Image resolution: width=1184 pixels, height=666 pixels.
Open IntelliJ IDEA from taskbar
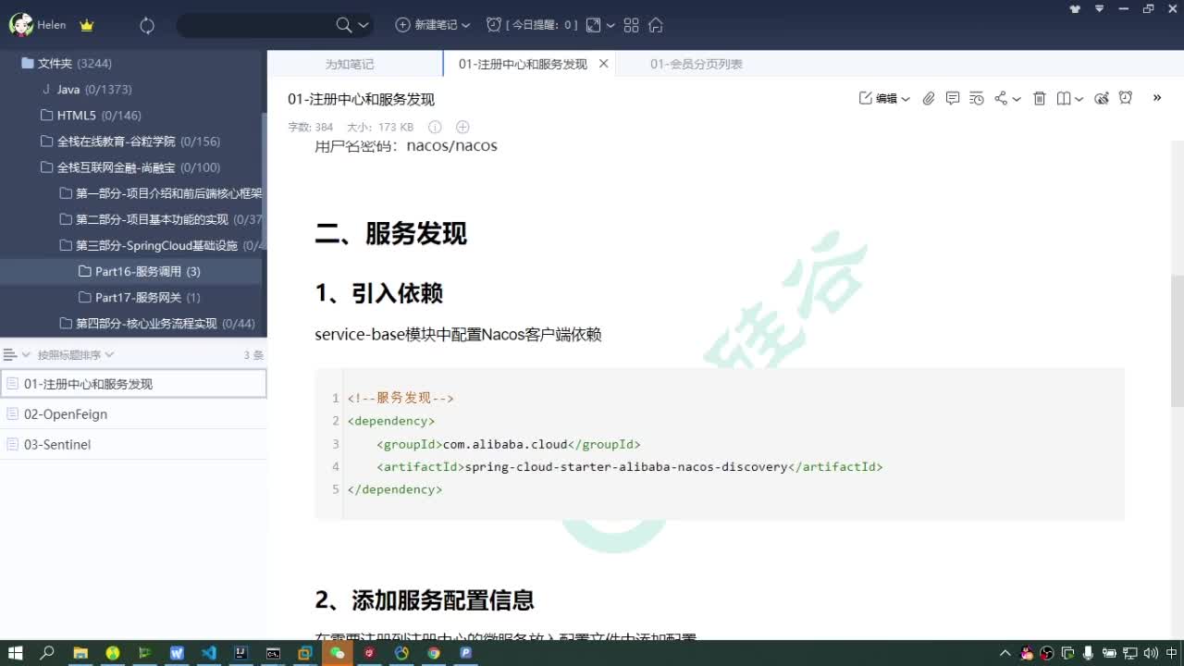pos(240,653)
